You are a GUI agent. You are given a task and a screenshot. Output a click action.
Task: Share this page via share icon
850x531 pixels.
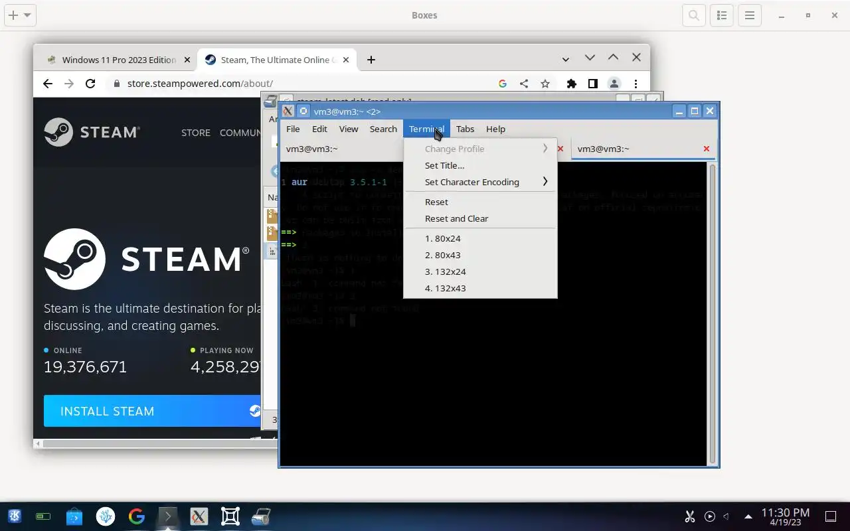524,84
